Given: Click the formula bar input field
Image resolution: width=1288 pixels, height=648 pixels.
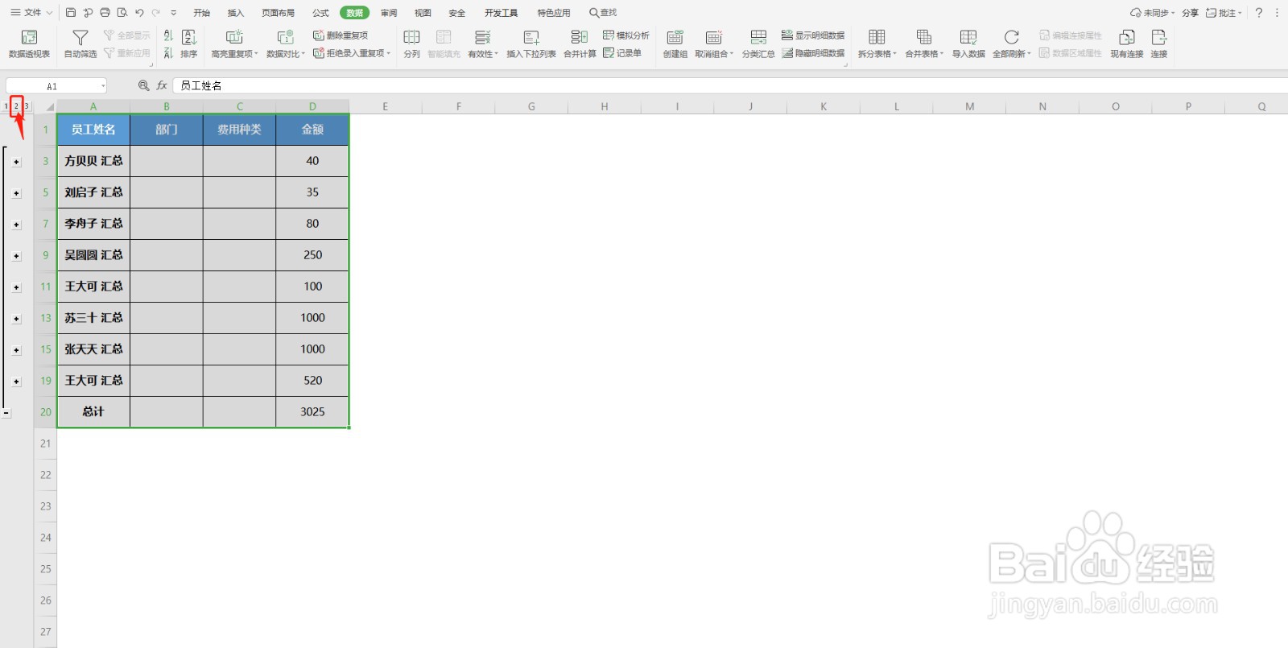Looking at the screenshot, I should point(729,85).
